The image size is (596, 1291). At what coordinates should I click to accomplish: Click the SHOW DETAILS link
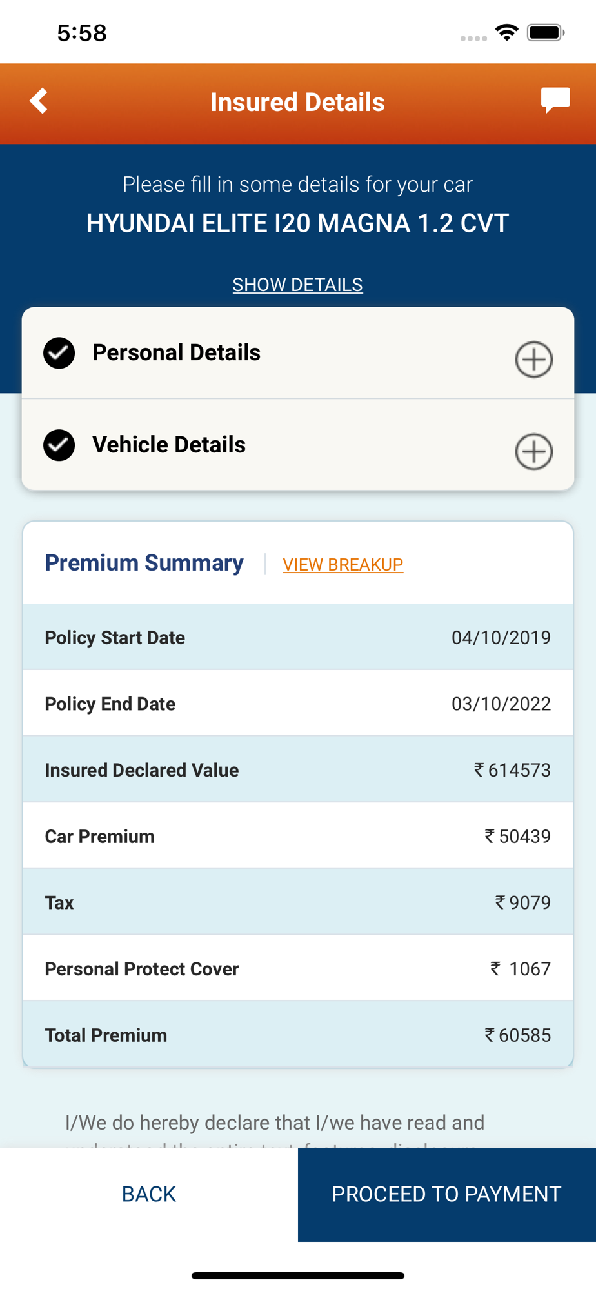297,285
